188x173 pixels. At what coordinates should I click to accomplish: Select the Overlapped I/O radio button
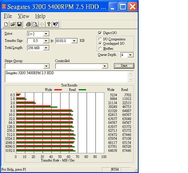point(100,44)
